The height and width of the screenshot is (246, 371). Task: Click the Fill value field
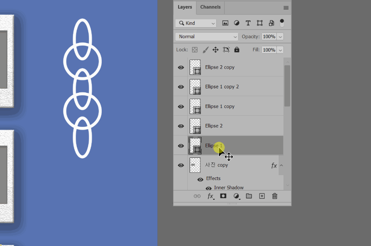269,50
